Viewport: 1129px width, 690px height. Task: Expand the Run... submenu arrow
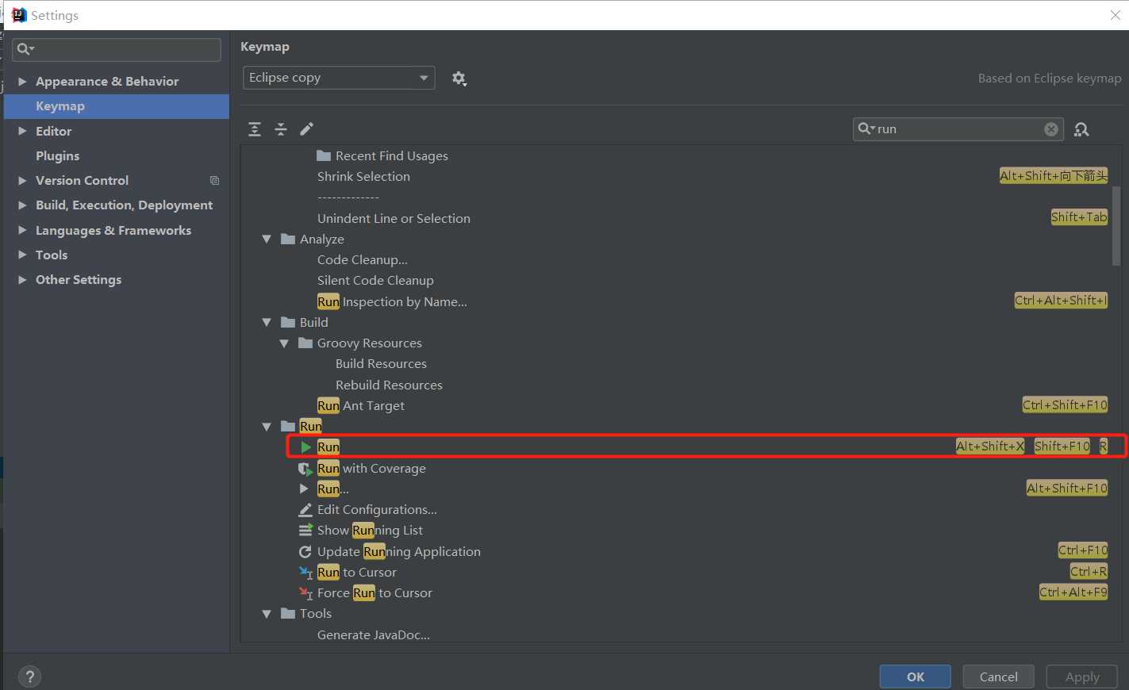click(x=304, y=489)
